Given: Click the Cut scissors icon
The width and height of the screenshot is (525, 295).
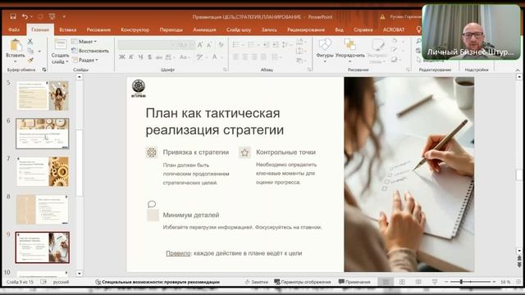Looking at the screenshot, I should tap(30, 42).
